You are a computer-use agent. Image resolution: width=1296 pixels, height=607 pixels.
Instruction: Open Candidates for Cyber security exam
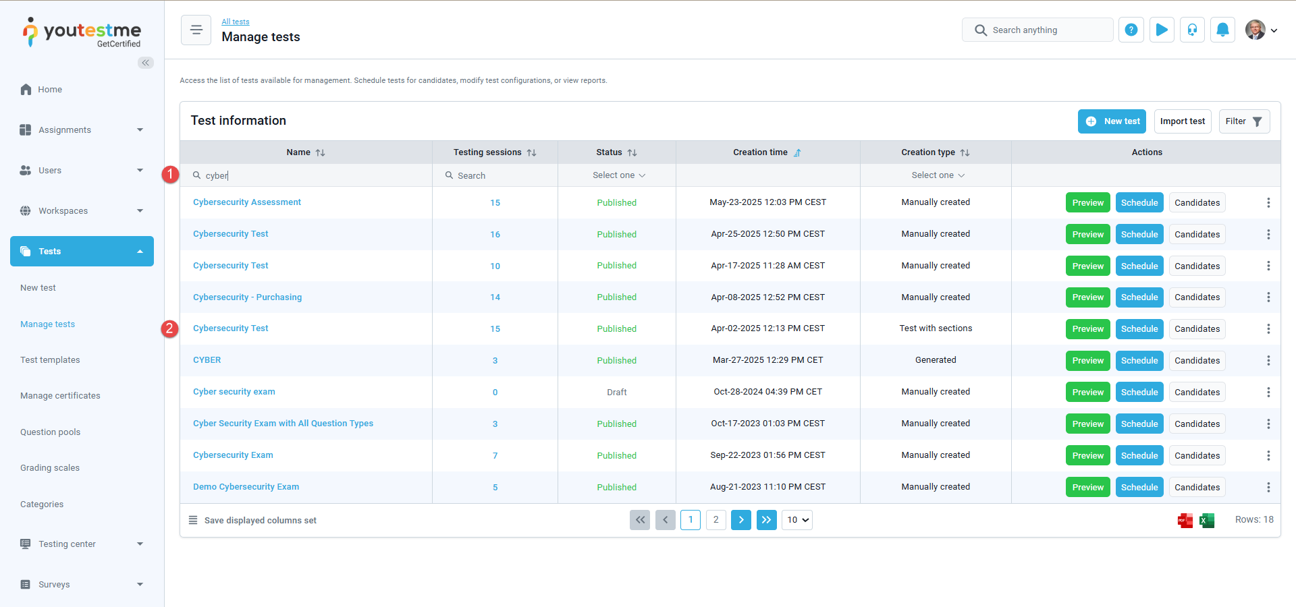tap(1197, 392)
